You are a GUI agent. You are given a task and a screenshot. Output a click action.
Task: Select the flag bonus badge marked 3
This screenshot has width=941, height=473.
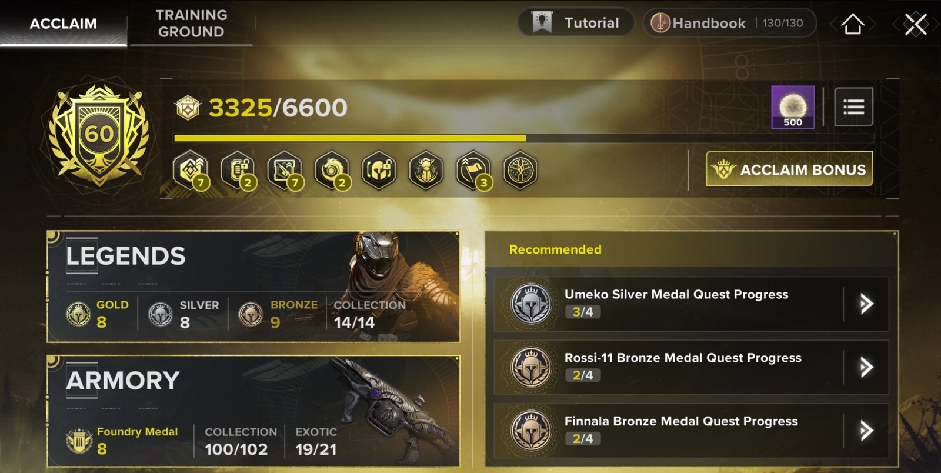point(473,171)
